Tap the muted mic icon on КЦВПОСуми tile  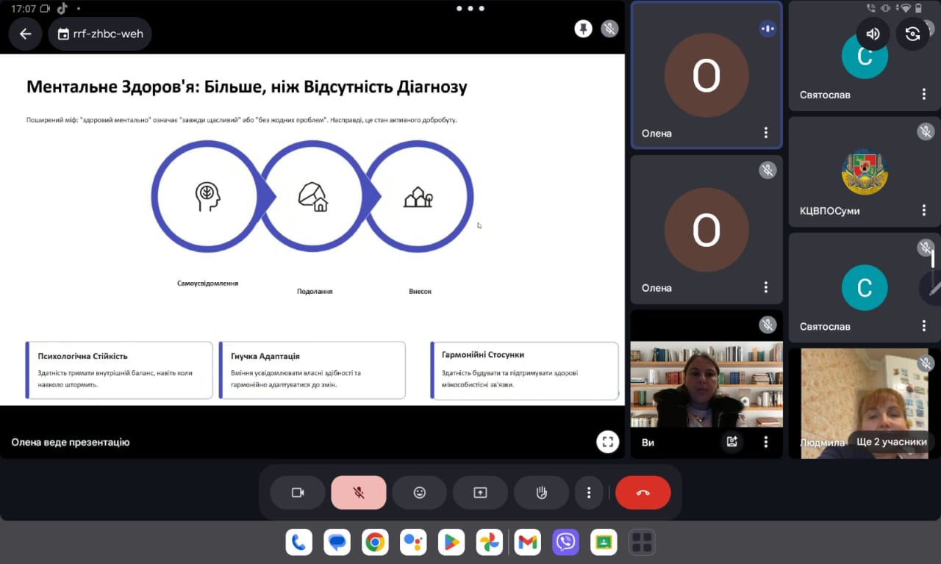(x=926, y=132)
